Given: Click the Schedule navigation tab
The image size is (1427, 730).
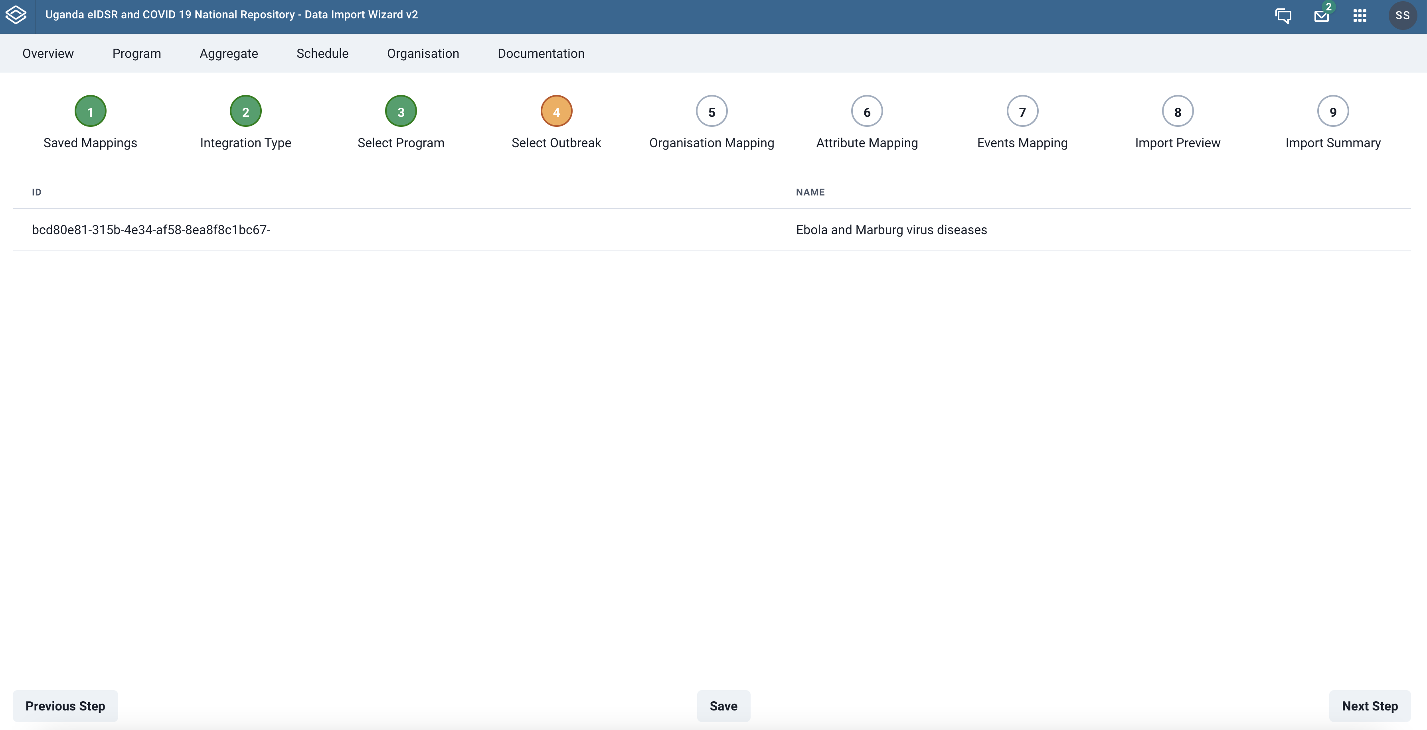Looking at the screenshot, I should 322,53.
